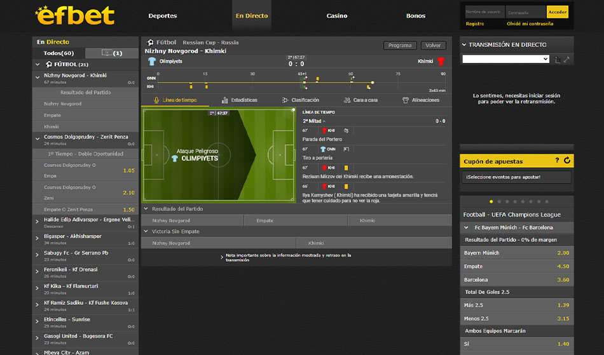The image size is (604, 355).
Task: Expand the important information note
Action: [222, 257]
